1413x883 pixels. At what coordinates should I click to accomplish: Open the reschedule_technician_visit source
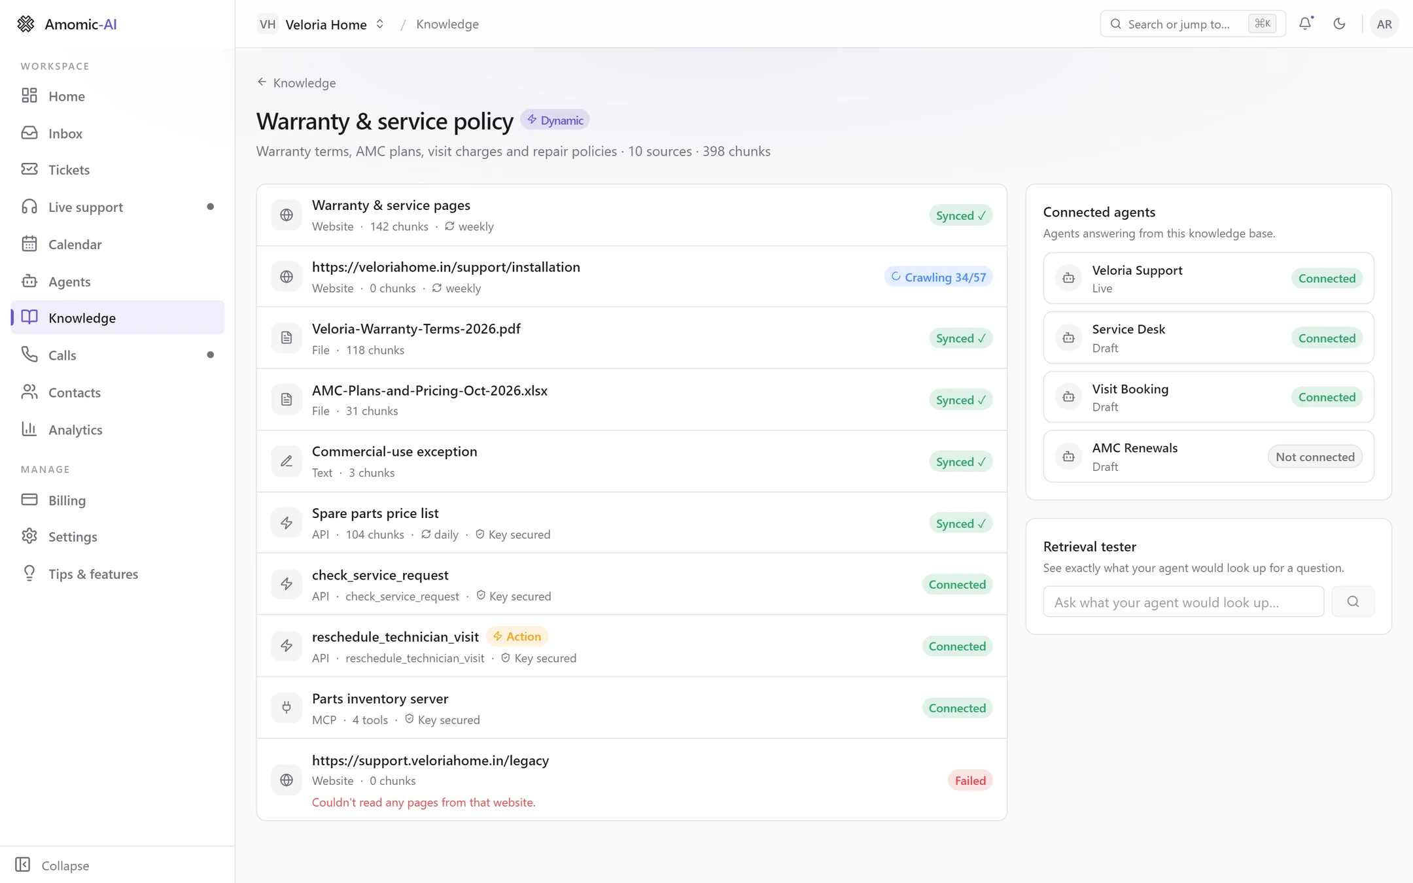tap(632, 646)
